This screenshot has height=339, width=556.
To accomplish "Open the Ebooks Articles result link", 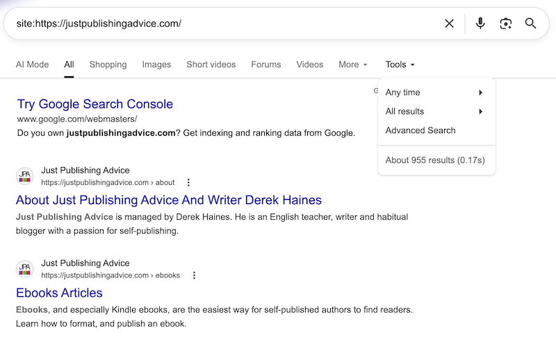I will 59,293.
